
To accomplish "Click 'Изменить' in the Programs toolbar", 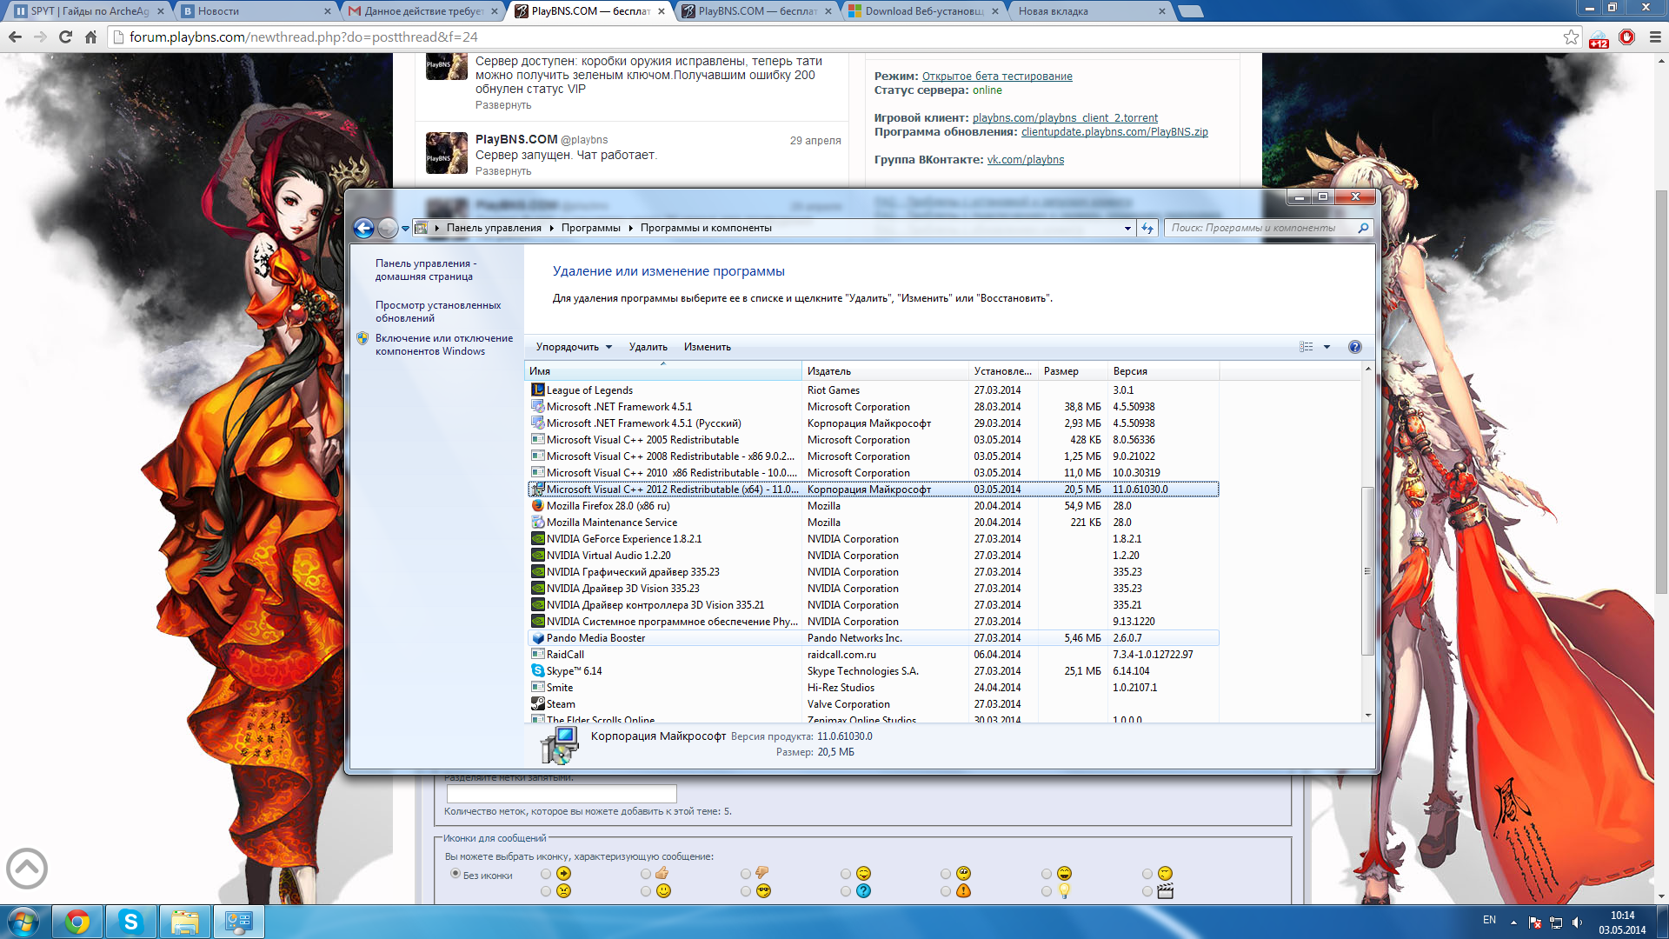I will tap(707, 347).
